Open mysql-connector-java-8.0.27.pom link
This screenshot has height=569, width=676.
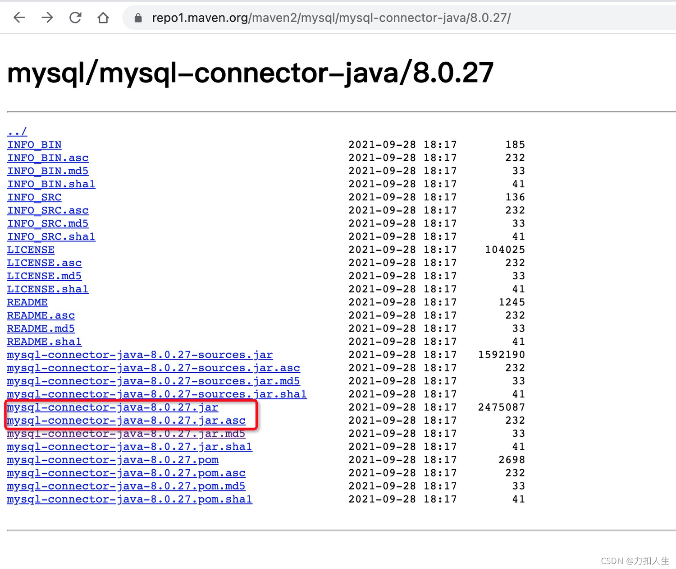point(113,459)
